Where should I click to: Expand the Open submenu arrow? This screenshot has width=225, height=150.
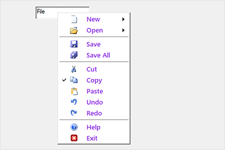pos(123,30)
